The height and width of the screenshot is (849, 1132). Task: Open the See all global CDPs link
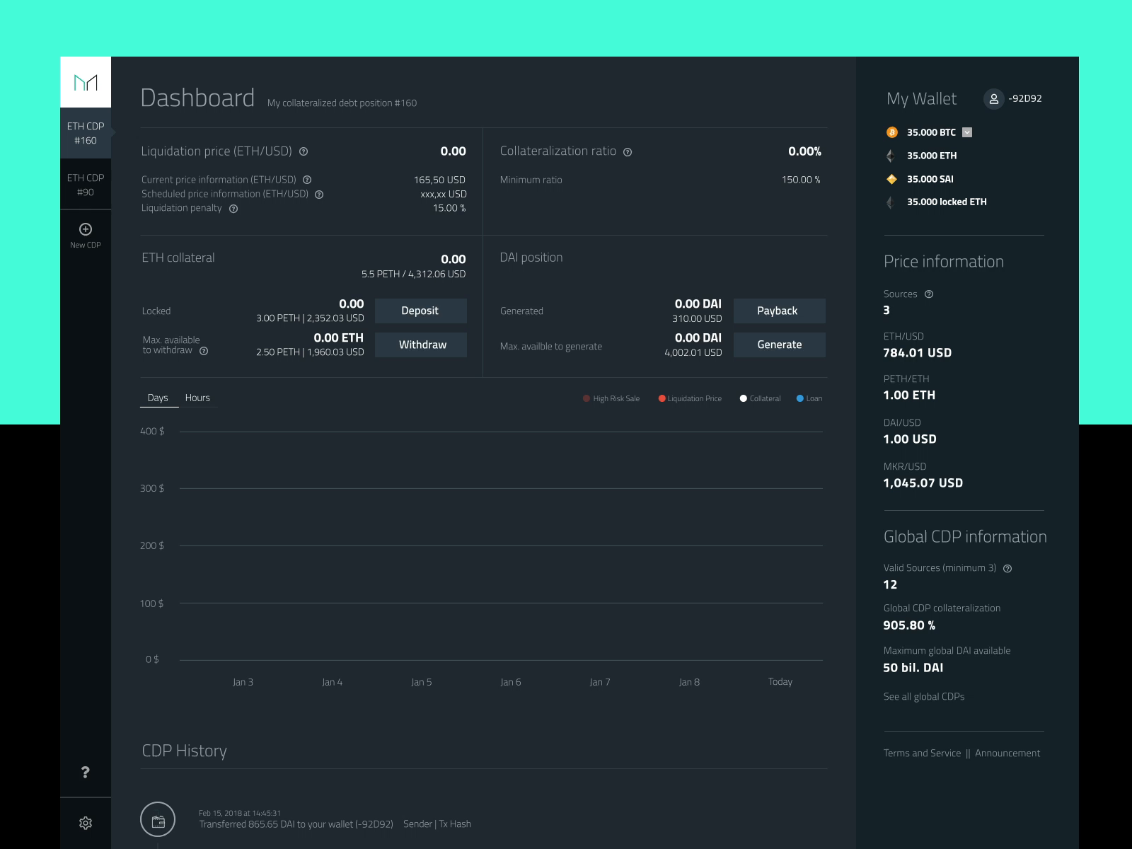click(x=924, y=696)
